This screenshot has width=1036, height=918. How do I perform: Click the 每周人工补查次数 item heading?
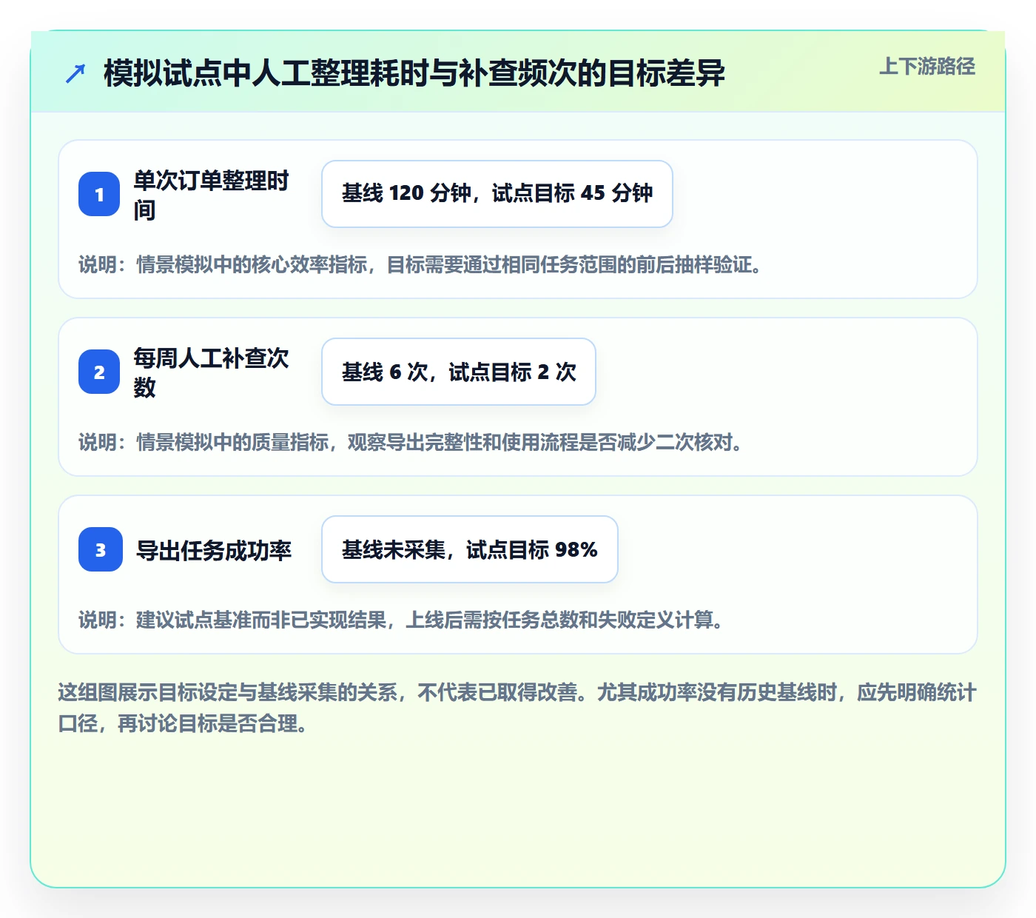(x=212, y=372)
